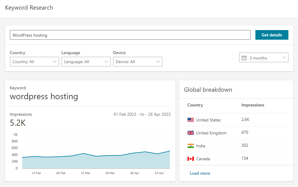Click the 600 y-axis label on chart
Viewport: 298px width, 187px height.
tap(14, 148)
